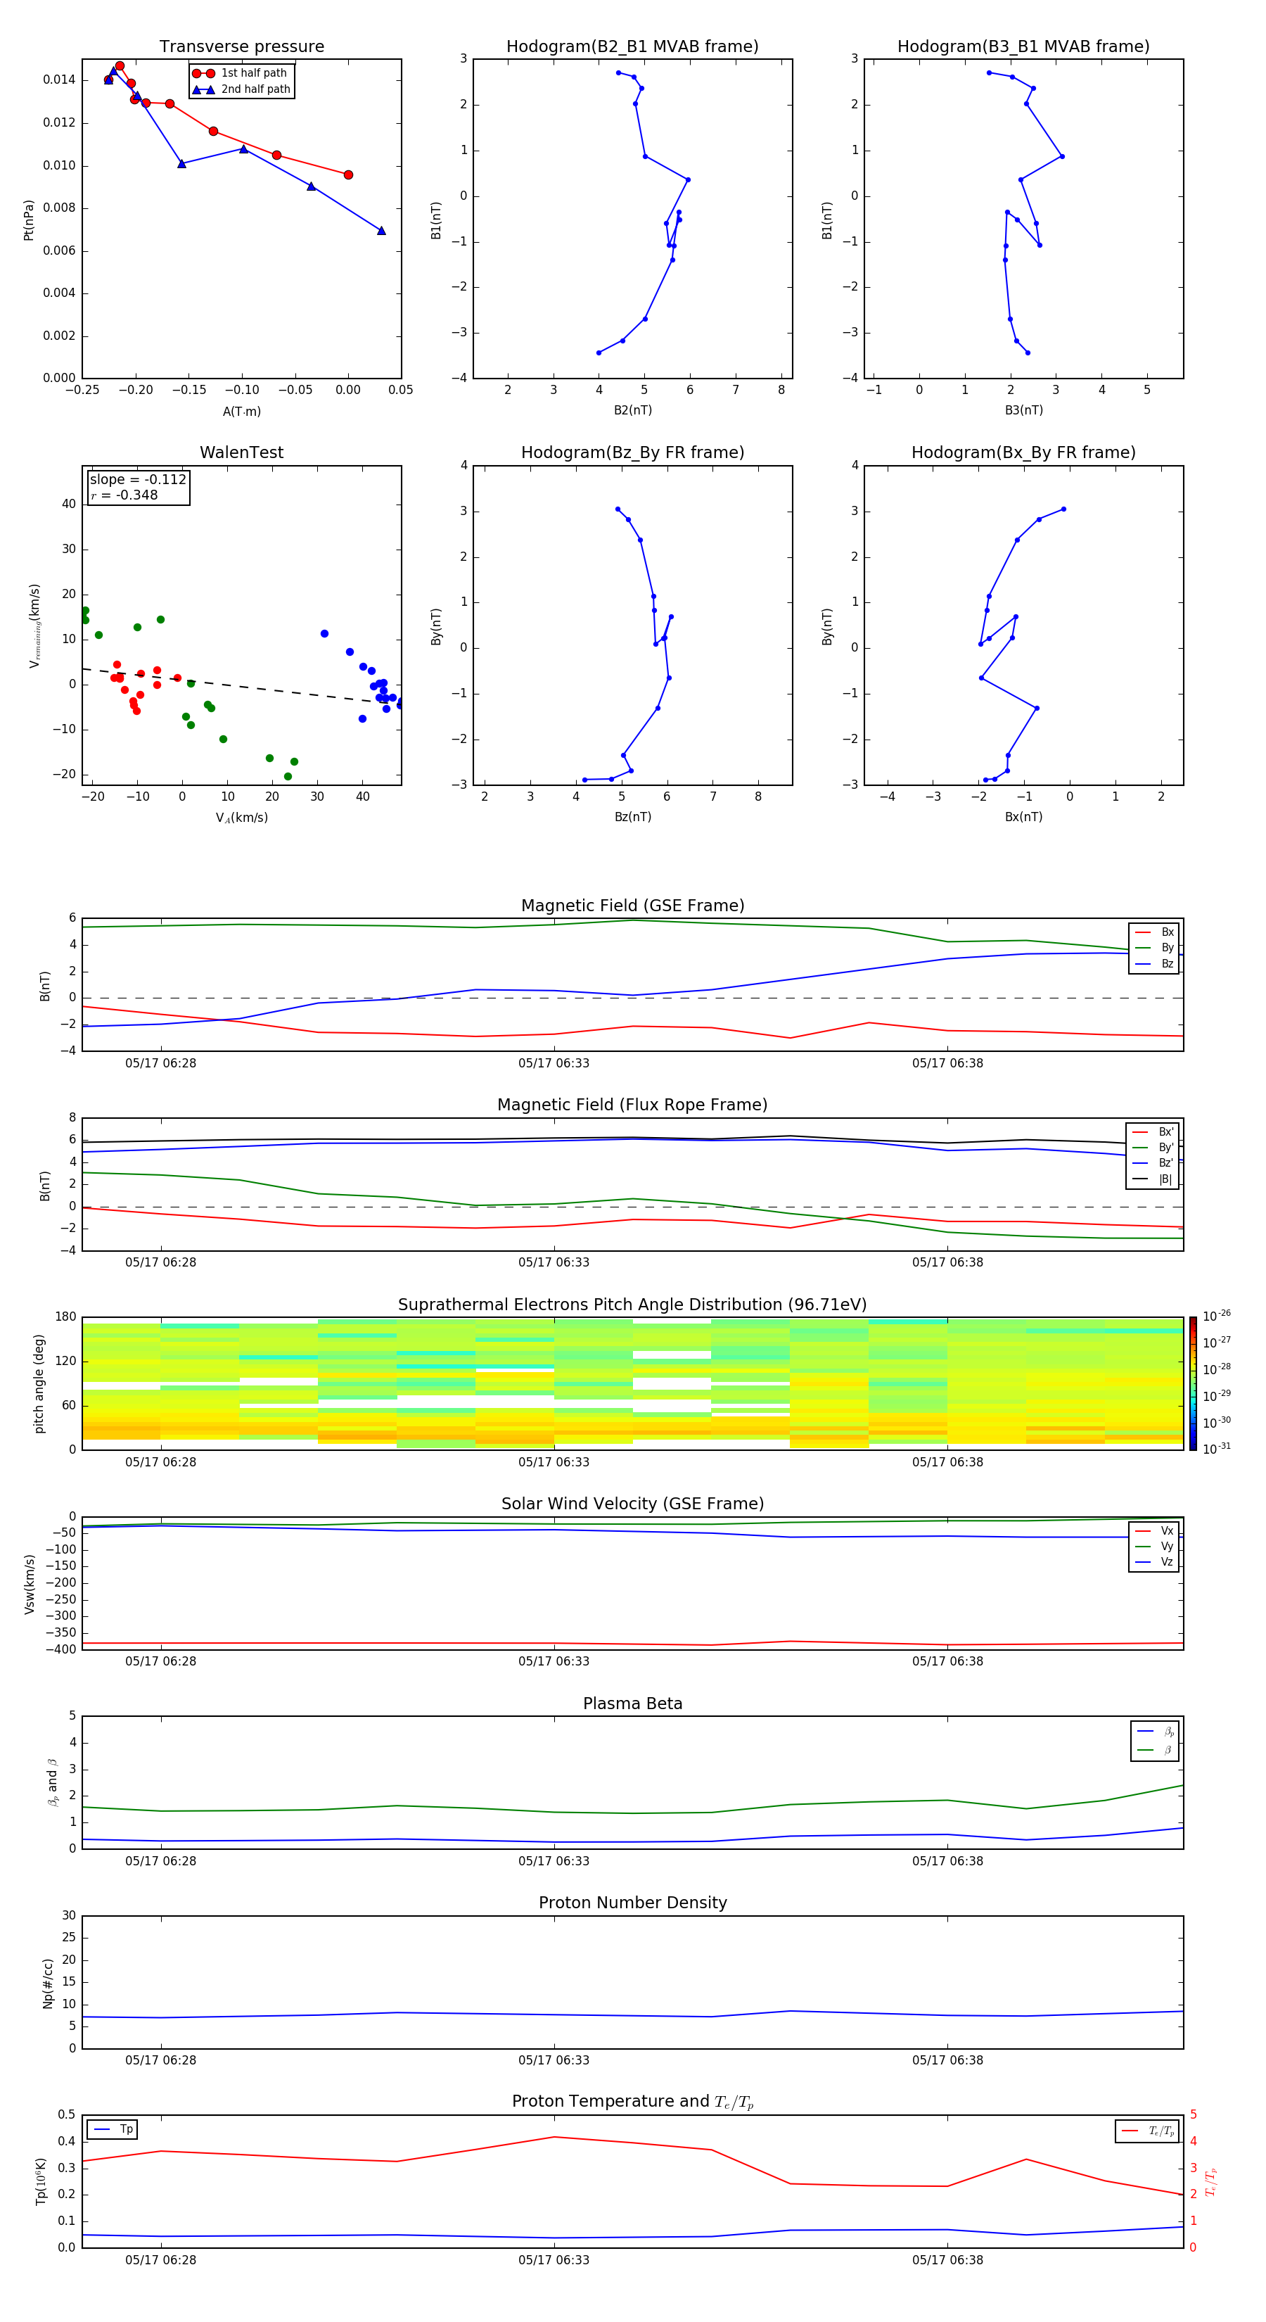Click the 'r = -0.348' annotation
1266x2322 pixels.
(x=124, y=495)
